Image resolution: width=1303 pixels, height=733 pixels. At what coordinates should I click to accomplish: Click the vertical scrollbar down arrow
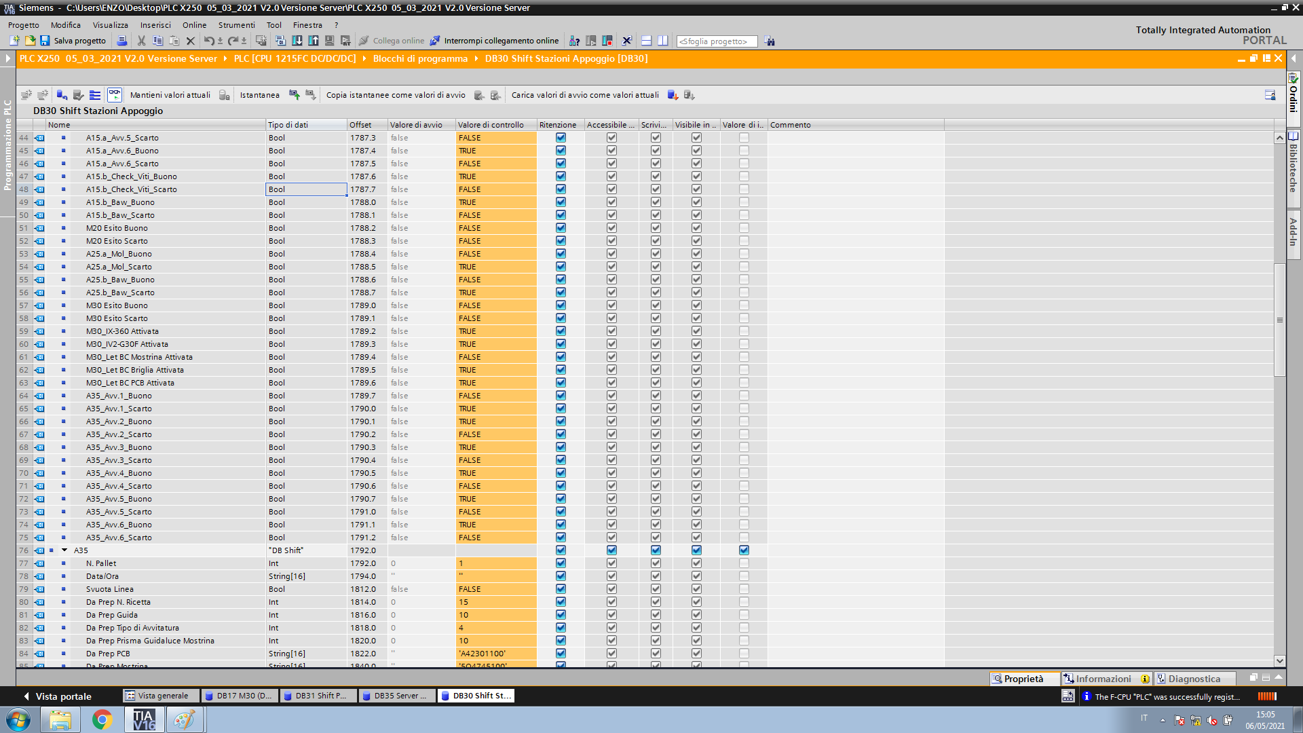(1279, 660)
